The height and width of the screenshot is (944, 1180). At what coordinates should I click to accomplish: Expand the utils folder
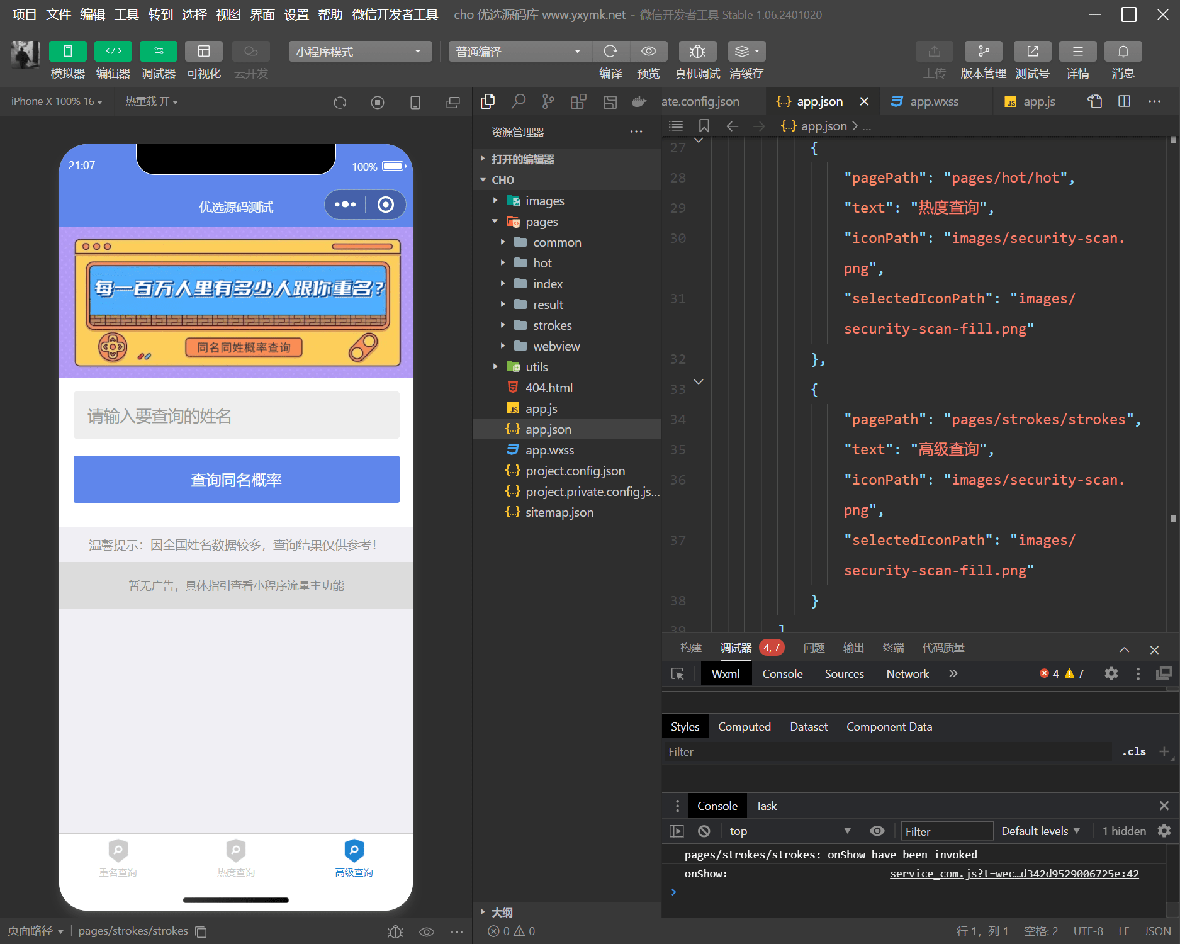pyautogui.click(x=536, y=367)
